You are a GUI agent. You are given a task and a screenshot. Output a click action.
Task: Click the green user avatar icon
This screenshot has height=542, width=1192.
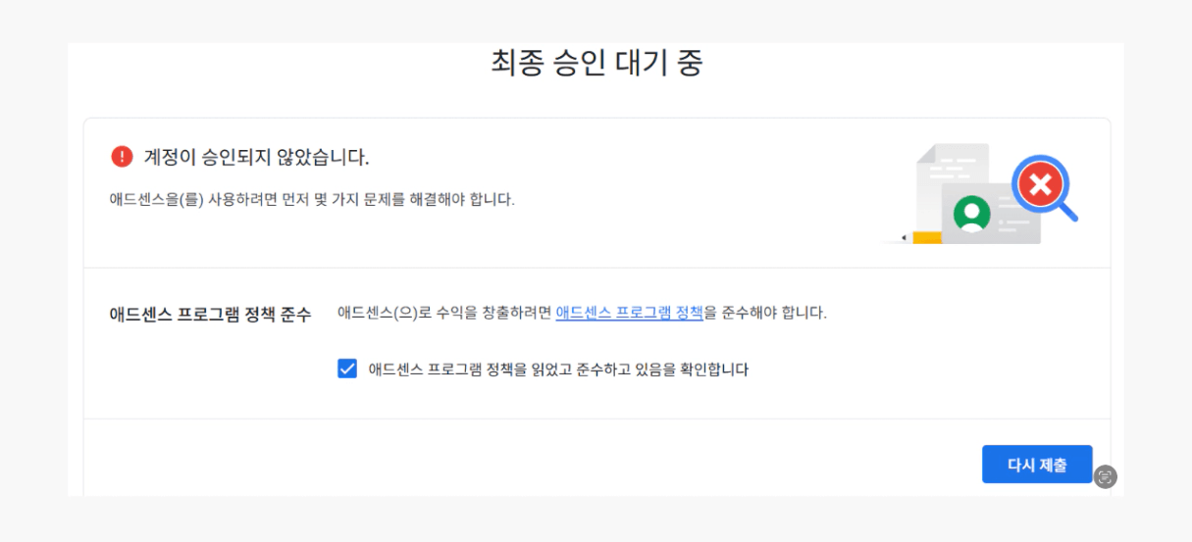pos(971,213)
